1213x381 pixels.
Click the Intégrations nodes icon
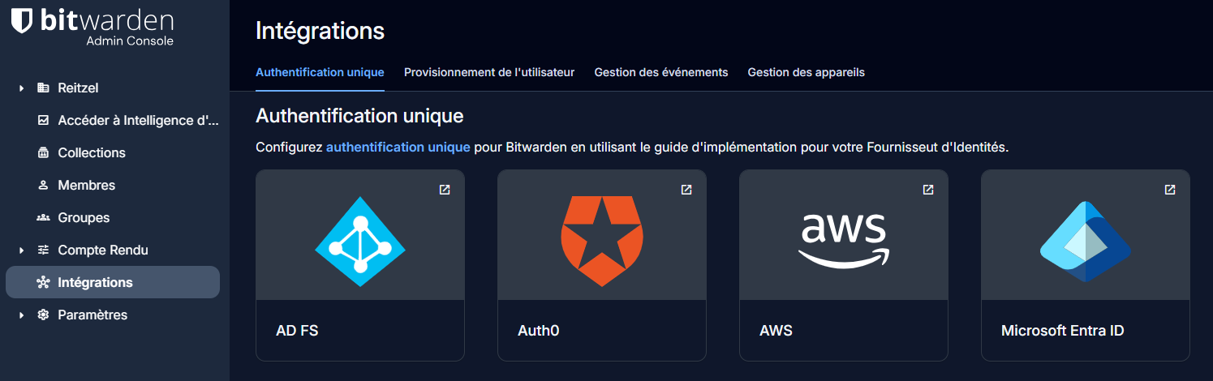pyautogui.click(x=43, y=282)
